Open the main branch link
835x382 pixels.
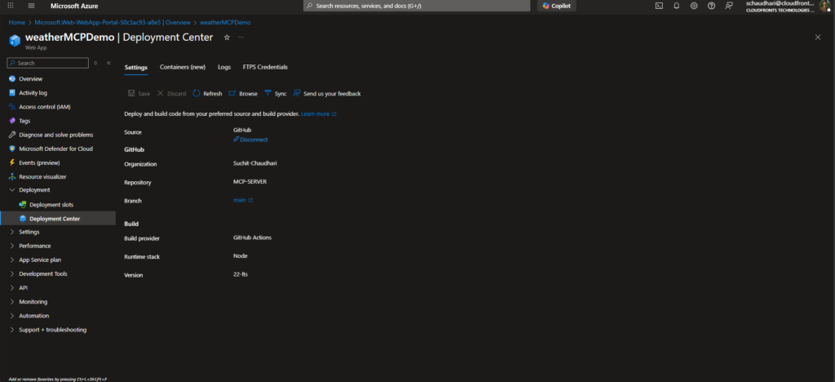[x=243, y=200]
